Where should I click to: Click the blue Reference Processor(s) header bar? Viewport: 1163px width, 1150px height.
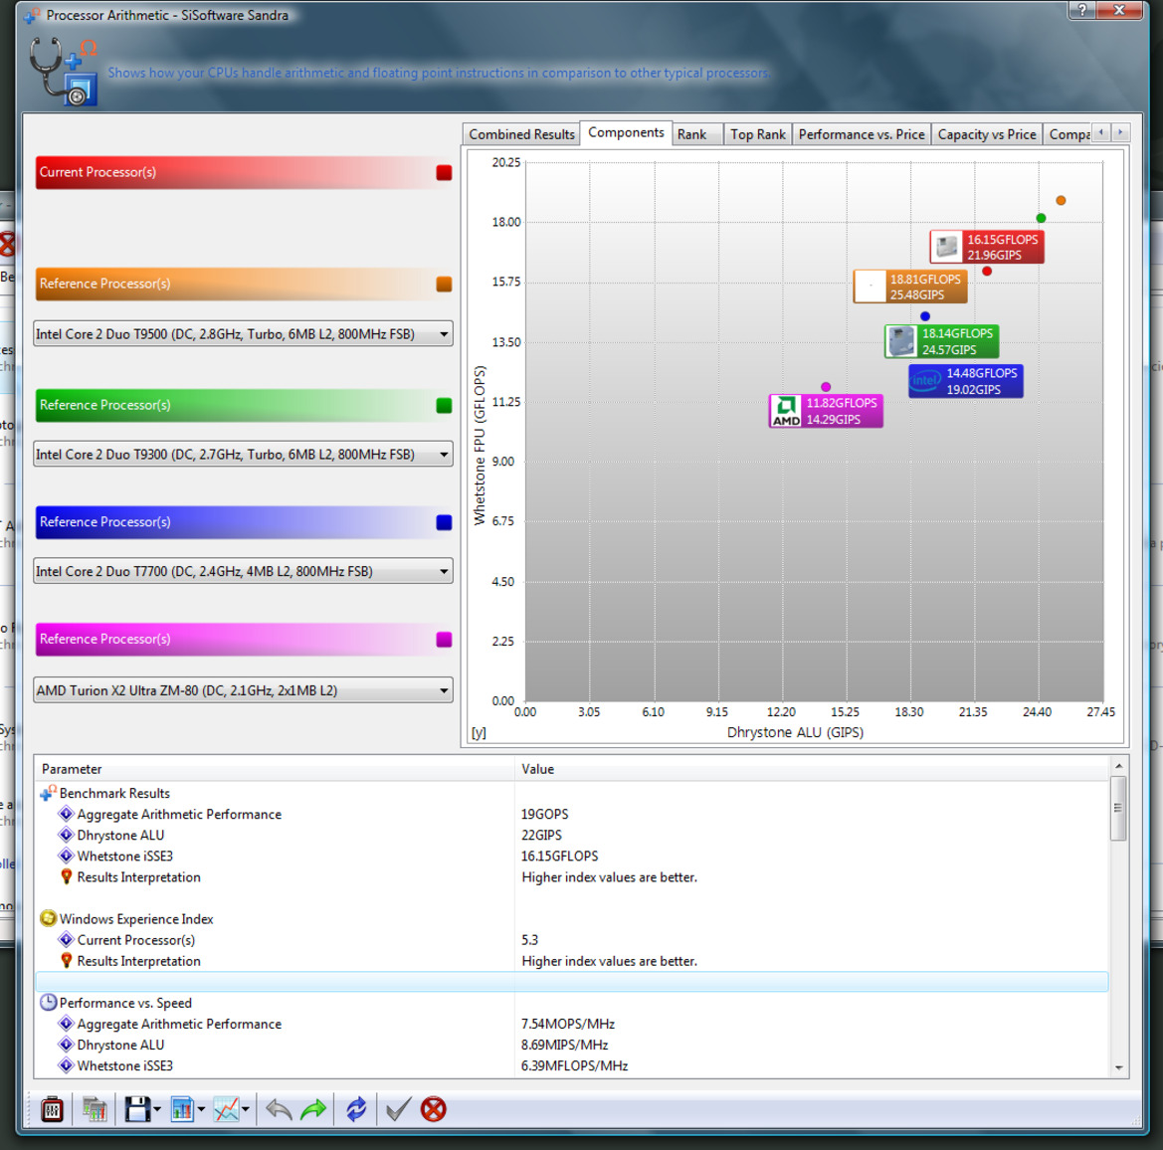click(244, 522)
